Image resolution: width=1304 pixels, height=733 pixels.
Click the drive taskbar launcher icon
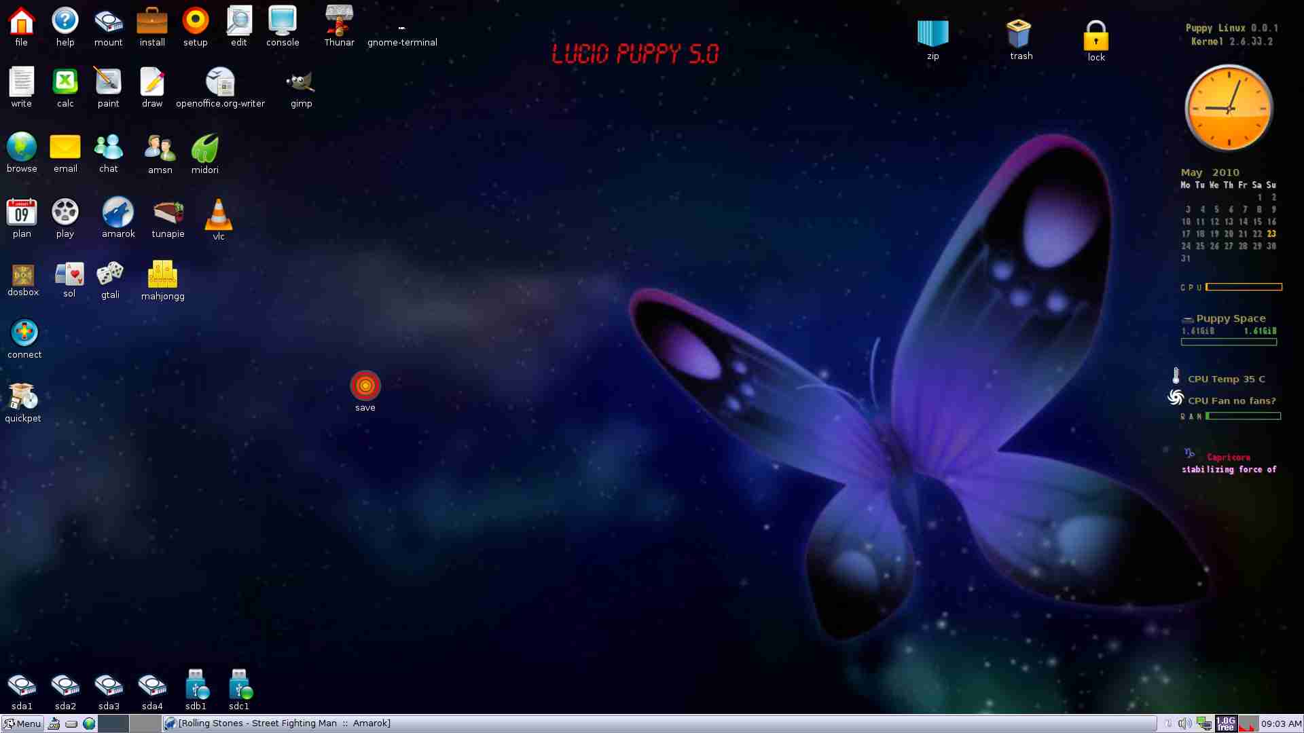(x=71, y=723)
